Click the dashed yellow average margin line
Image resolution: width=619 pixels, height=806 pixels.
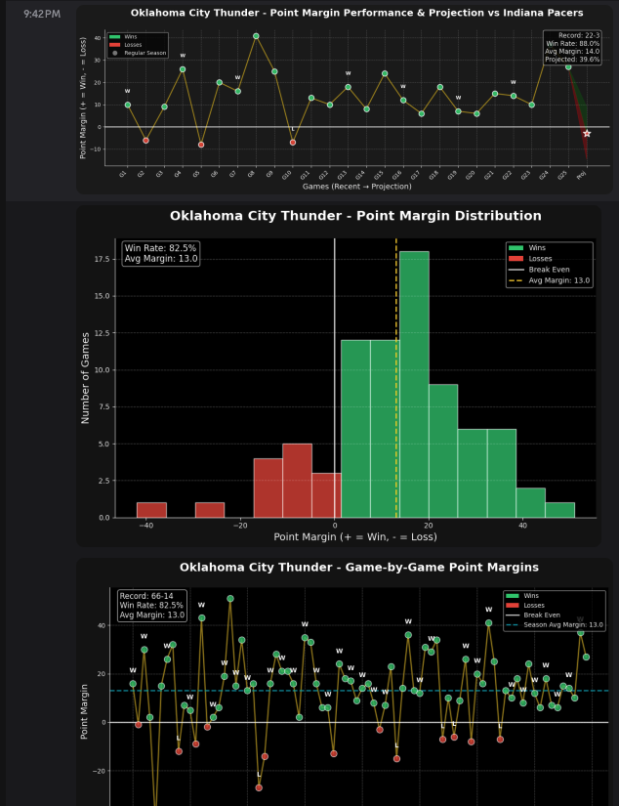point(396,378)
